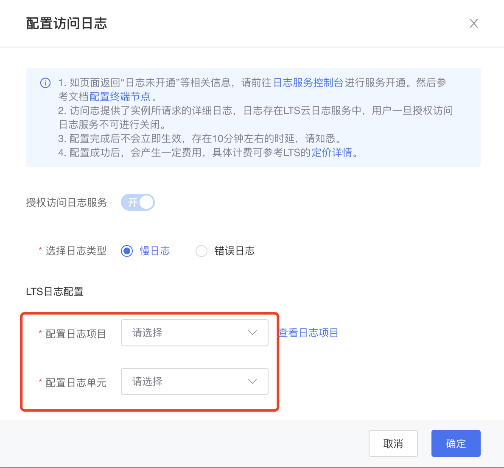
Task: Click the chevron arrow in 配置日志单元 dropdown
Action: (252, 382)
